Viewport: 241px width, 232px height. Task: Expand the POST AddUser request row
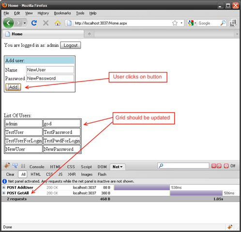point(4,188)
